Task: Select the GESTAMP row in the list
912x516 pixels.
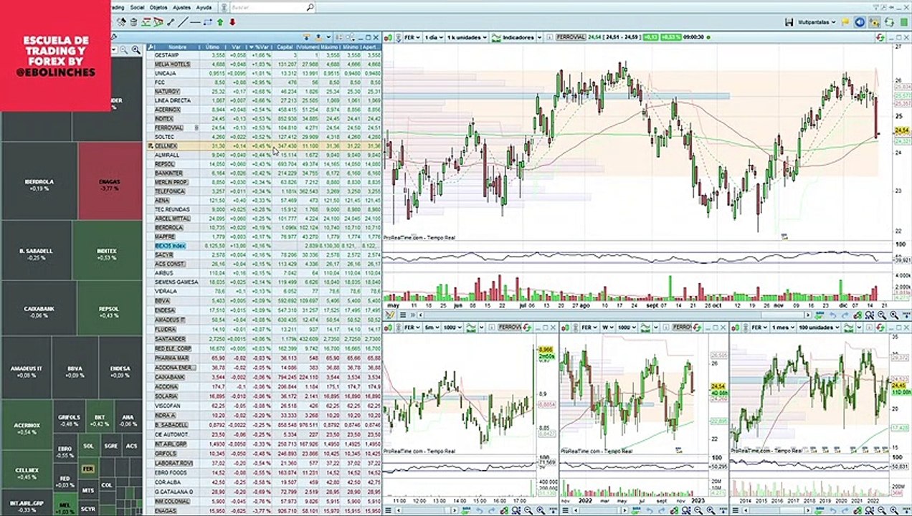Action: tap(265, 55)
